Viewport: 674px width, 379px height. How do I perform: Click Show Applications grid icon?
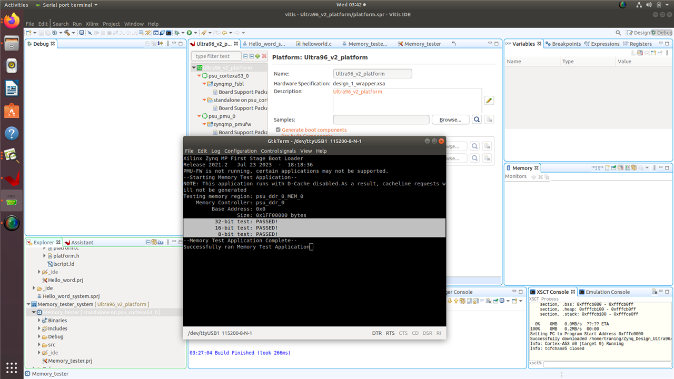click(12, 367)
